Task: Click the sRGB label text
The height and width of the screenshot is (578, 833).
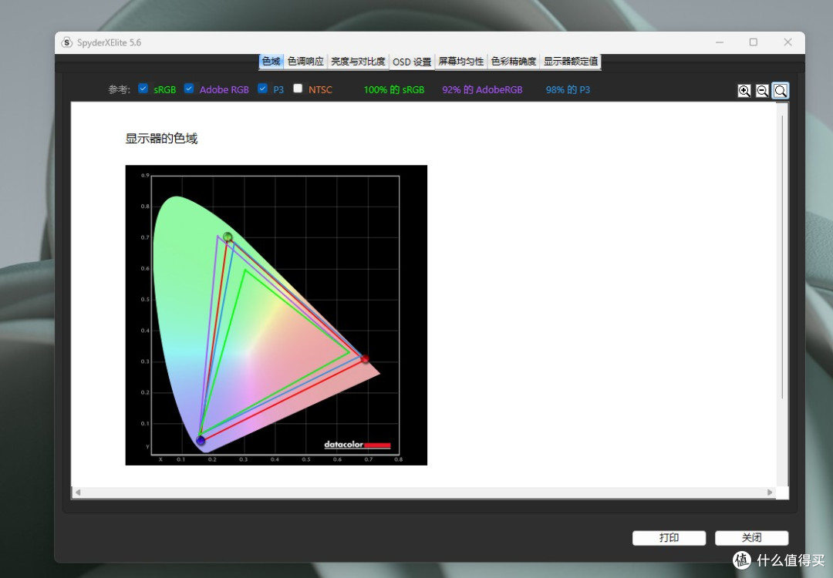Action: click(165, 89)
